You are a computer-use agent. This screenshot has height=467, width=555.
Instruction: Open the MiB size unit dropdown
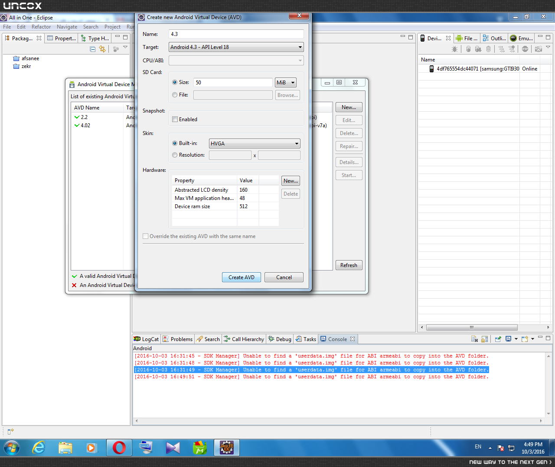pos(286,83)
